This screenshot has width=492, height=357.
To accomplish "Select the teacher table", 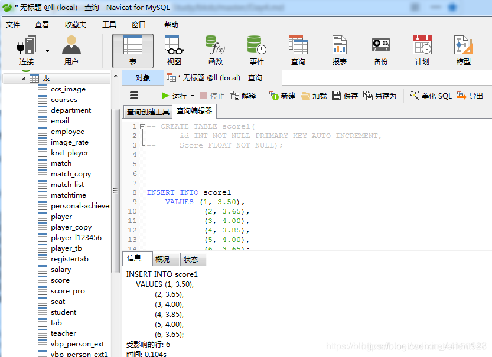I will 63,333.
